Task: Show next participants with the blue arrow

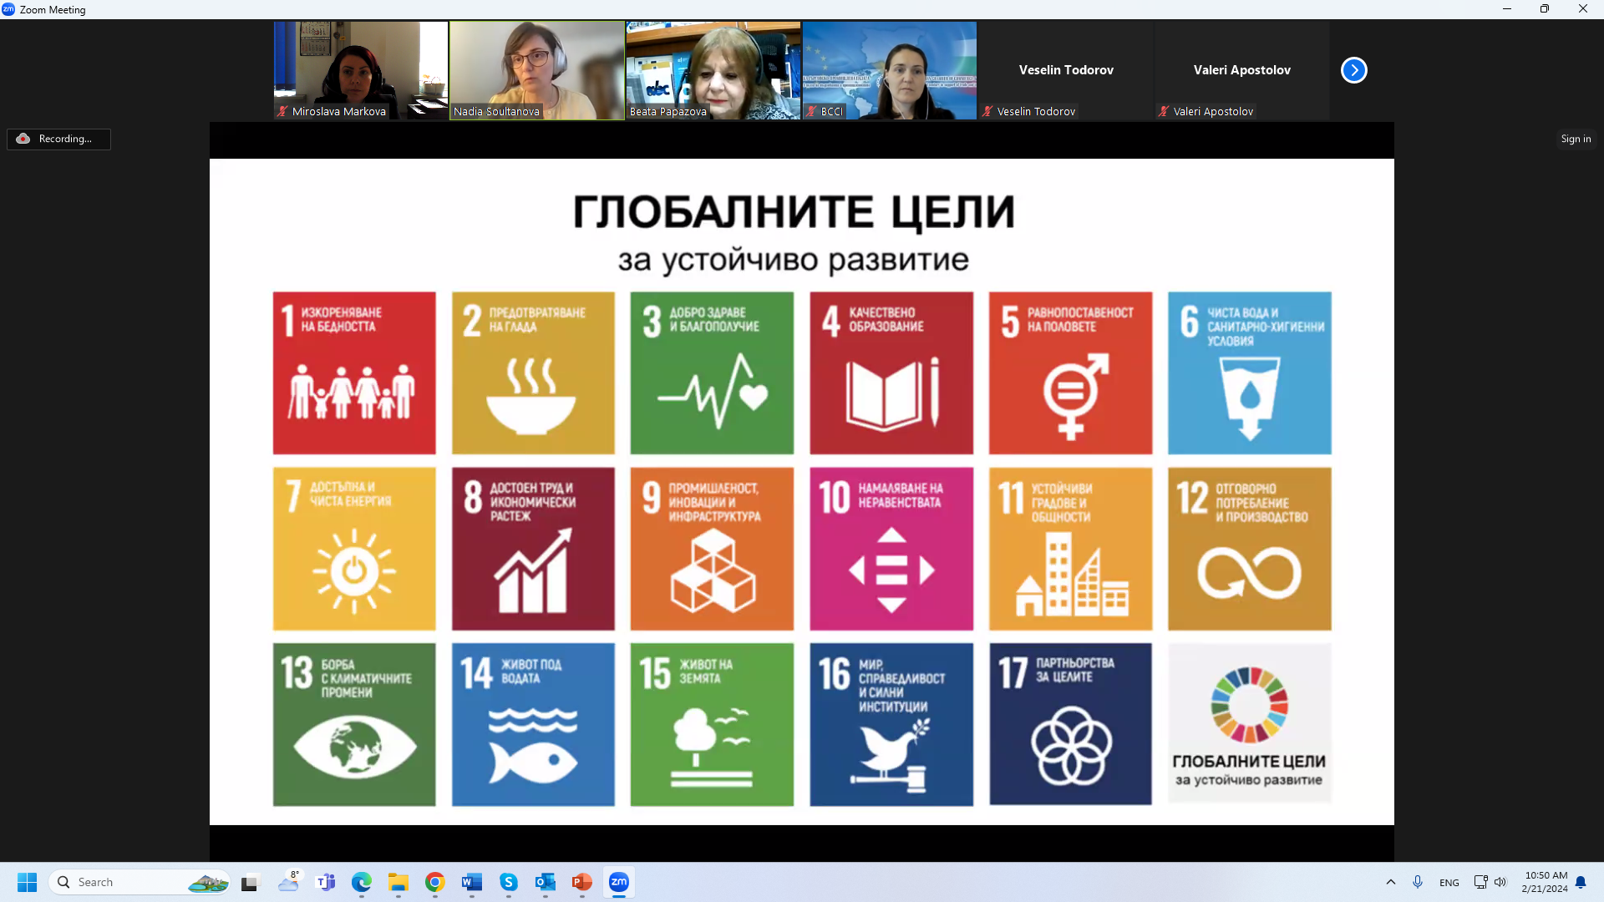Action: click(x=1353, y=70)
